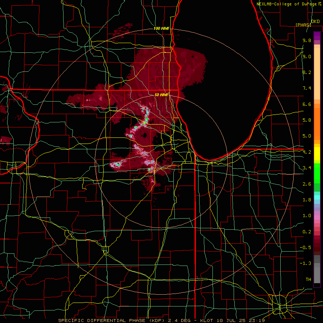Click the 1.8 scale label
Screen dimensions: 323x323
point(307,200)
